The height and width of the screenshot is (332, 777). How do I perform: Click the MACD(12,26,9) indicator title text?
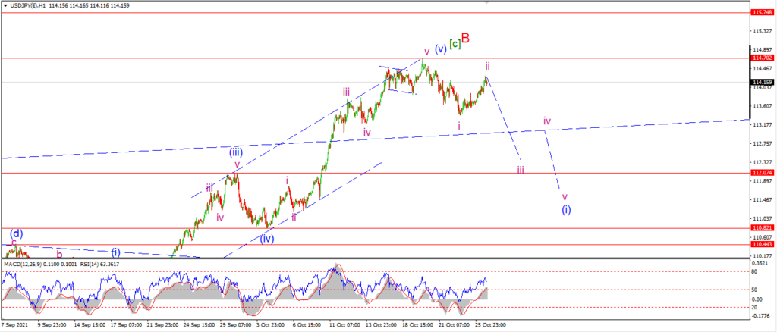pos(24,264)
